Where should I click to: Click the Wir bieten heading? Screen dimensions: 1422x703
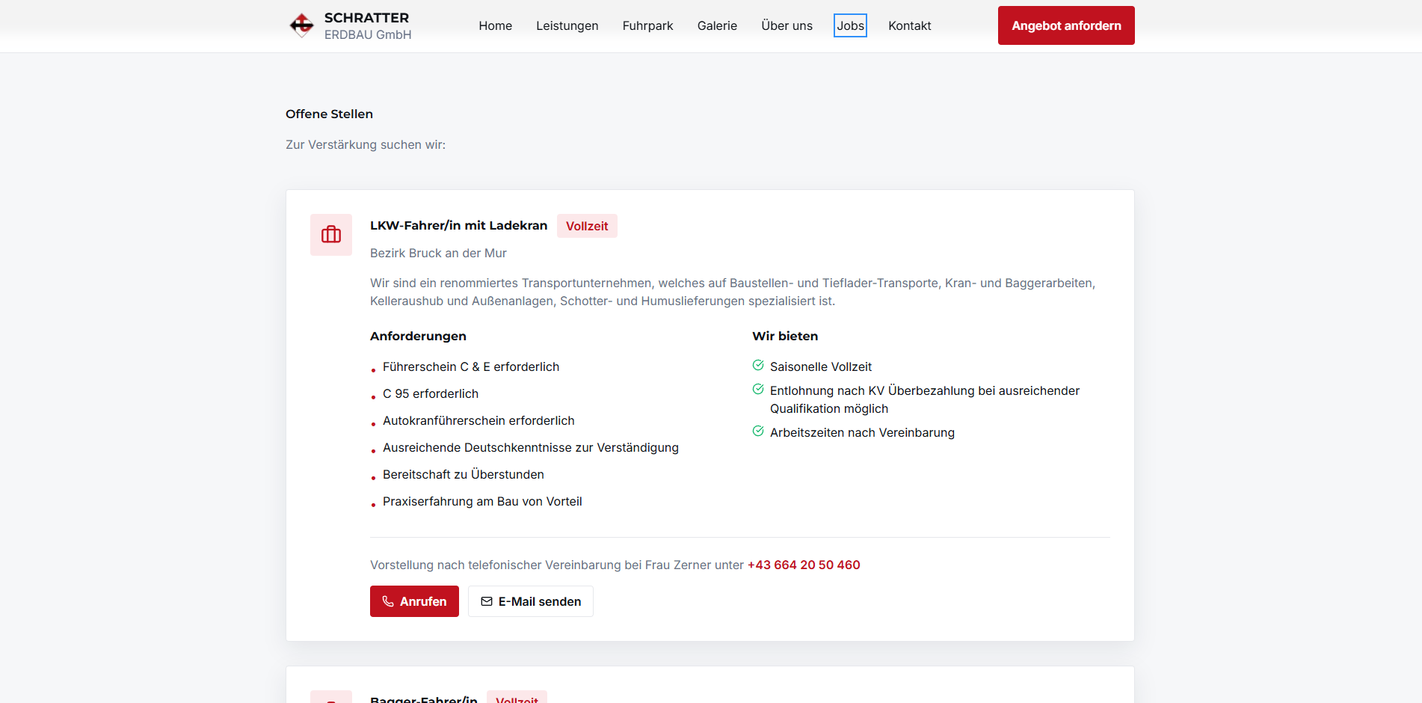tap(785, 336)
